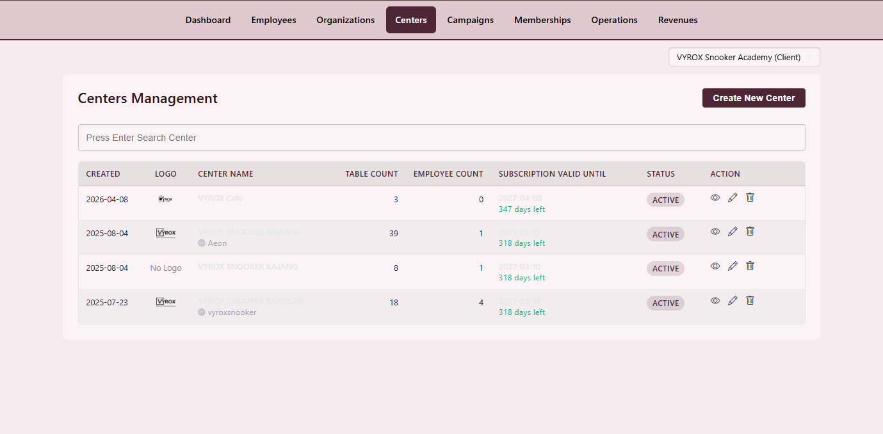The image size is (883, 434).
Task: View VYROX SNOOKER BANGSAR center details
Action: point(715,300)
